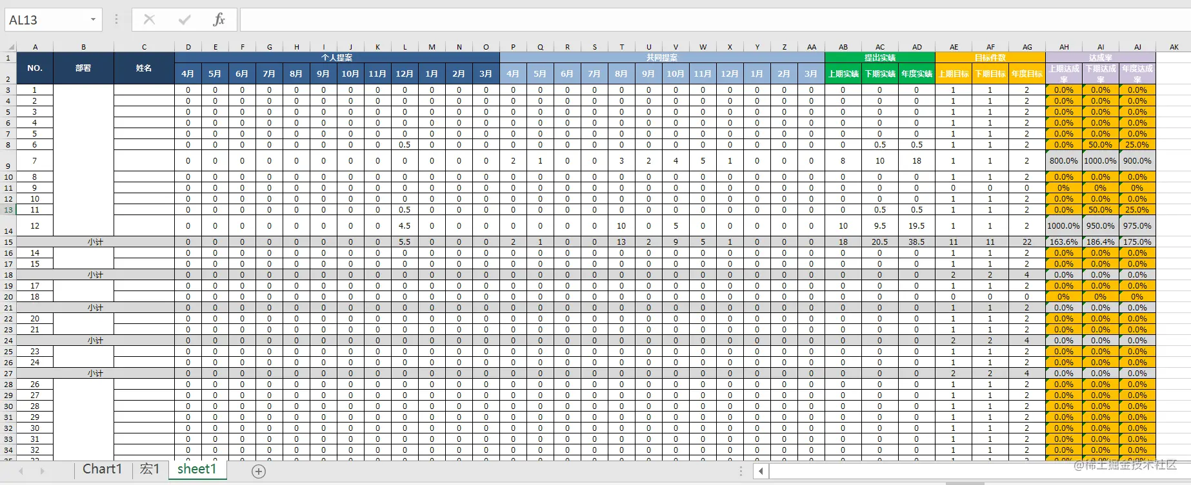Click the 年度目标 column heading
The image size is (1191, 485).
pyautogui.click(x=1027, y=74)
